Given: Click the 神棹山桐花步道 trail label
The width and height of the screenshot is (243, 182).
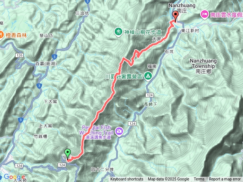Looking at the screenshot, I should click(143, 32).
